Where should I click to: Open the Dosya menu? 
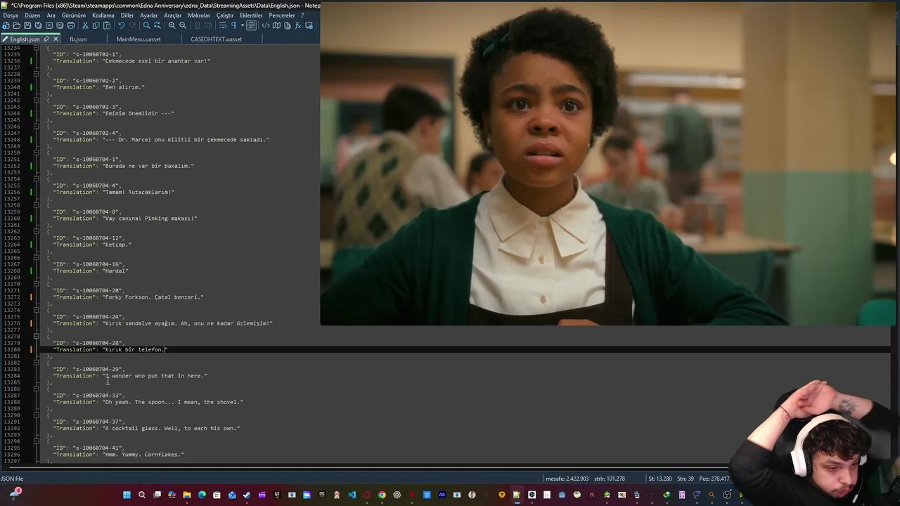[11, 15]
